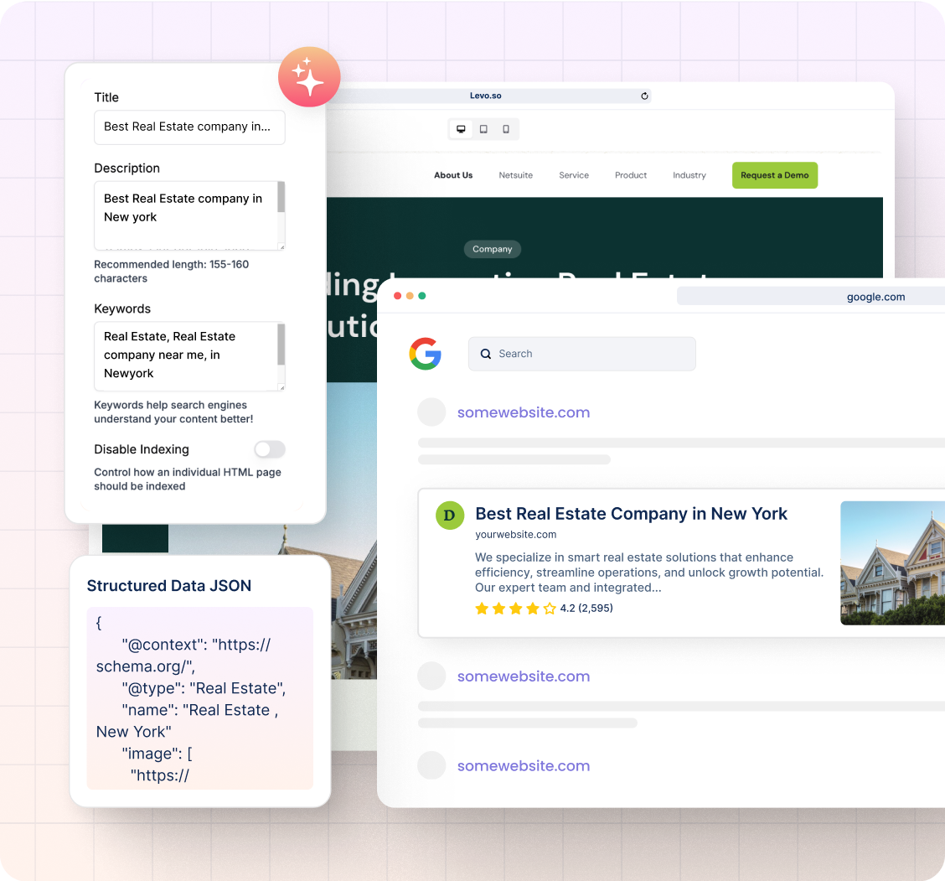Image resolution: width=945 pixels, height=881 pixels.
Task: Open the Netsuite menu item
Action: pyautogui.click(x=516, y=175)
